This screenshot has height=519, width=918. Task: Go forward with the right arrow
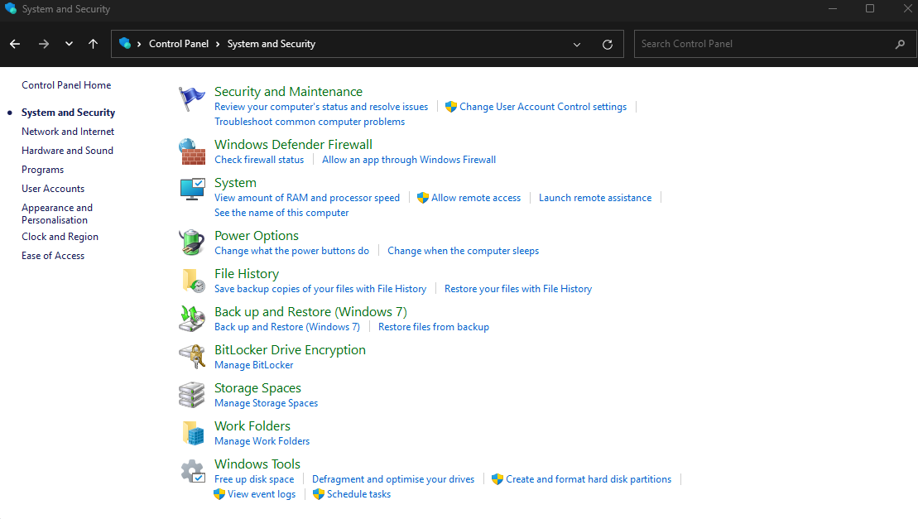pyautogui.click(x=44, y=44)
